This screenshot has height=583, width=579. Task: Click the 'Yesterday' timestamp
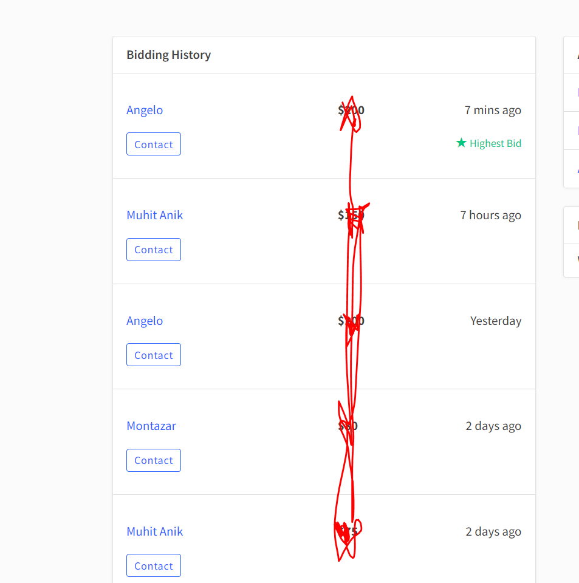[x=496, y=321]
